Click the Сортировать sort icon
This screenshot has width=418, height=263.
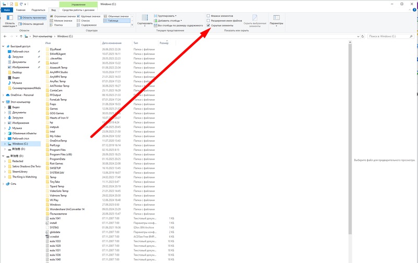pos(145,19)
